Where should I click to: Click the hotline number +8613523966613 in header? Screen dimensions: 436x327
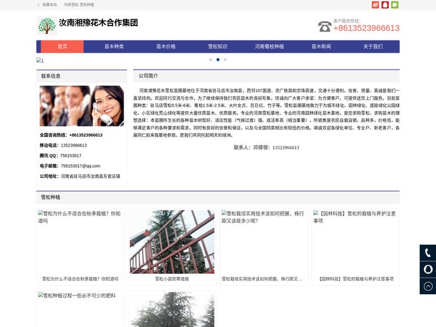(366, 28)
